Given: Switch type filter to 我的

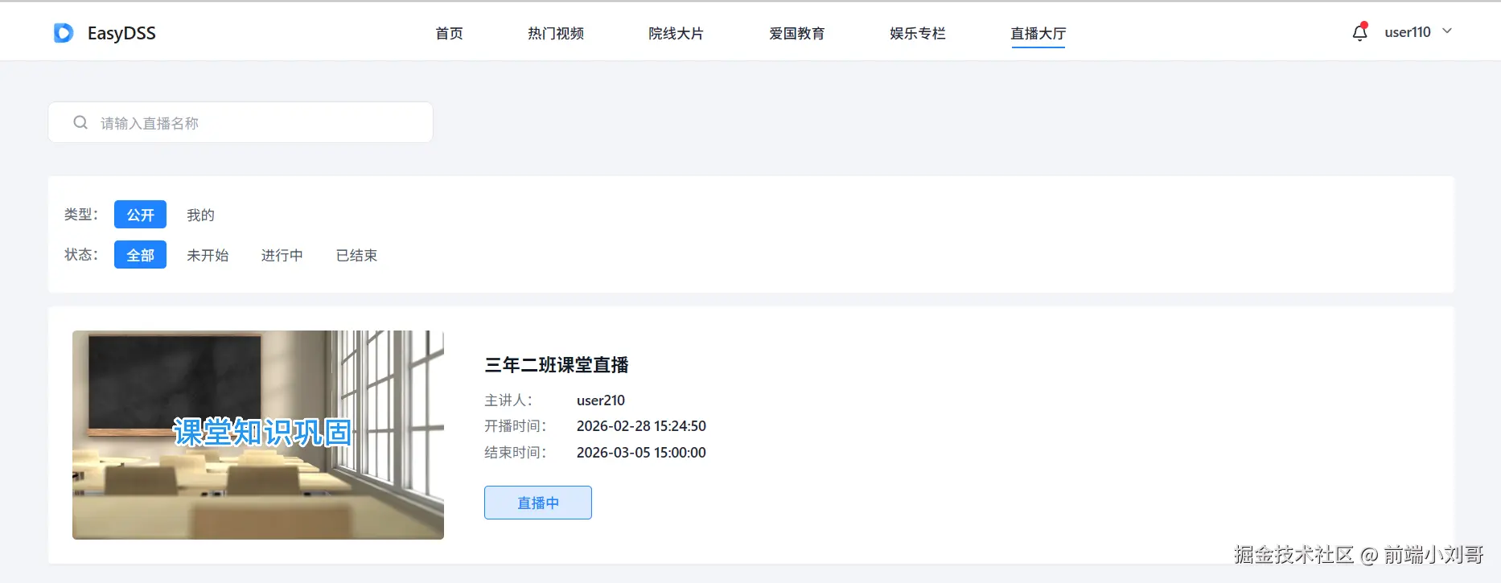Looking at the screenshot, I should [x=200, y=215].
